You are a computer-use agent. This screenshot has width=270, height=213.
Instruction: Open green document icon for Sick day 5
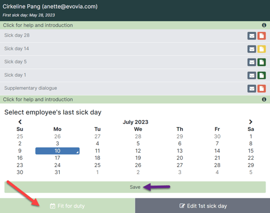261,62
